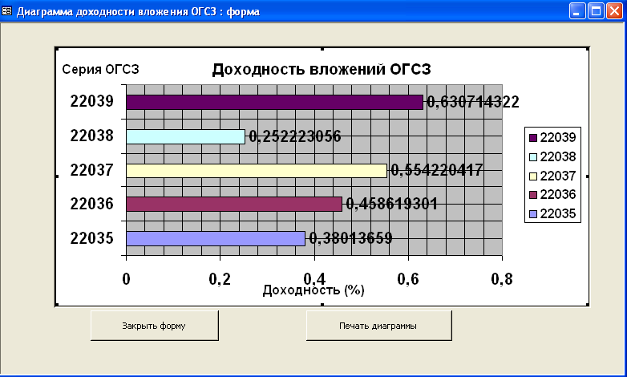627x377 pixels.
Task: Click the 'Серия ОГСЗ' axis label
Action: coord(100,70)
